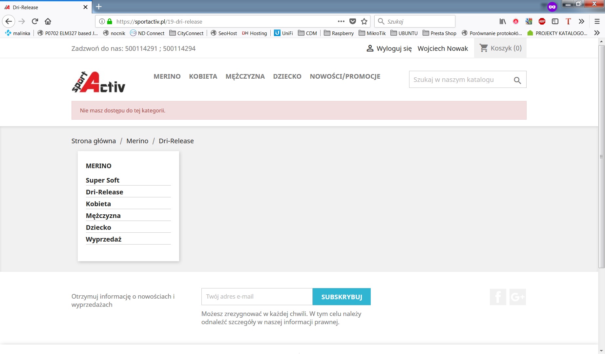Show more bookmarks overflow chevron
The width and height of the screenshot is (605, 354).
click(x=597, y=33)
